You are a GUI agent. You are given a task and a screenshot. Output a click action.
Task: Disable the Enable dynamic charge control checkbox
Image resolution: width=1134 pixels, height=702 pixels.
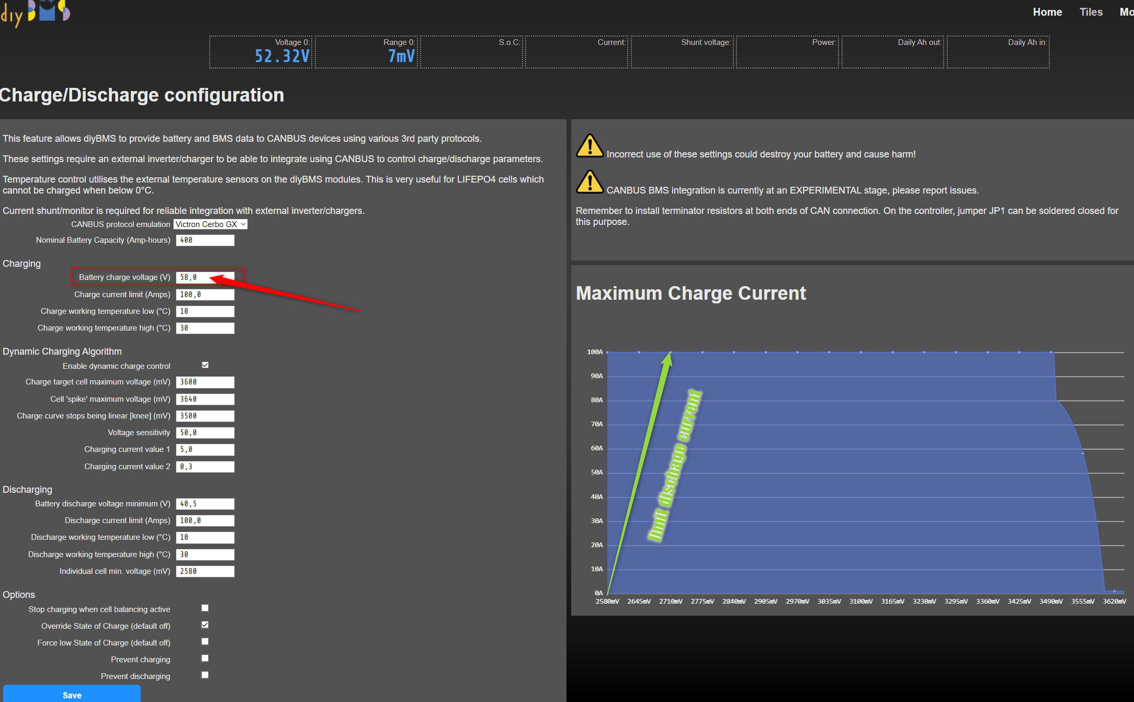point(205,365)
